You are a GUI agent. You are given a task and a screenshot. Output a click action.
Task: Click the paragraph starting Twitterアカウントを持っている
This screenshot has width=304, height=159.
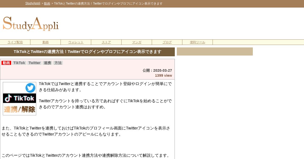click(105, 104)
